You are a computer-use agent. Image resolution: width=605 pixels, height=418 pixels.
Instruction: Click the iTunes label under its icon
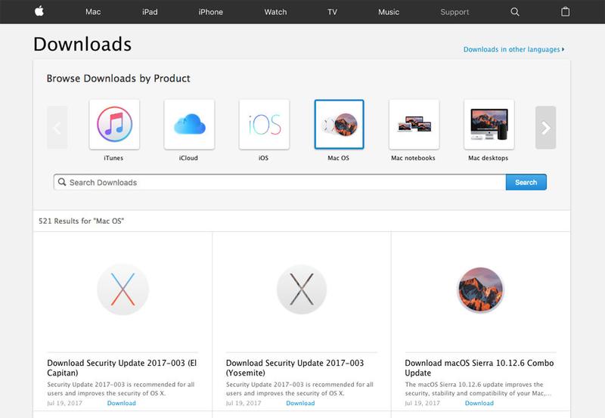pyautogui.click(x=113, y=158)
